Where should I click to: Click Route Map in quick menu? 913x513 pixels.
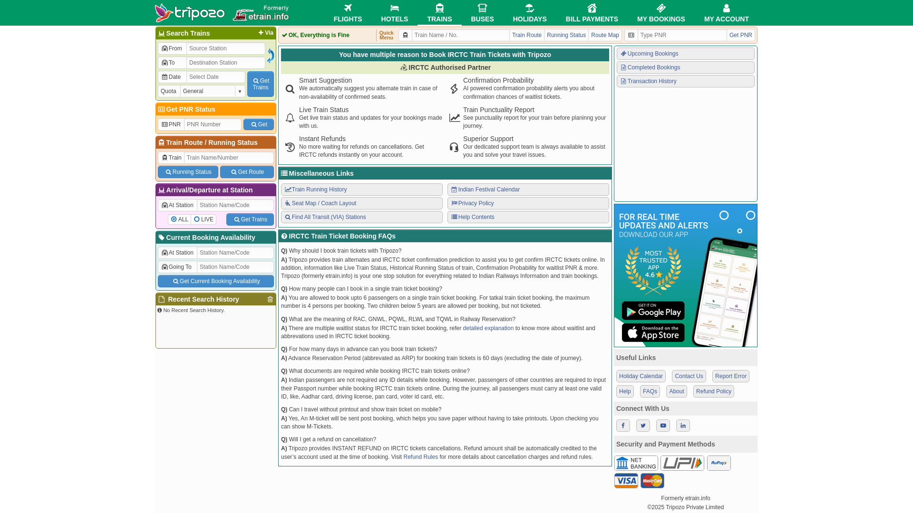(605, 35)
